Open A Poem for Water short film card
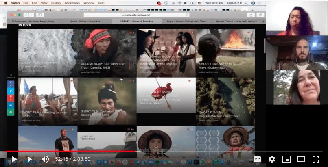The image size is (328, 167). click(48, 53)
